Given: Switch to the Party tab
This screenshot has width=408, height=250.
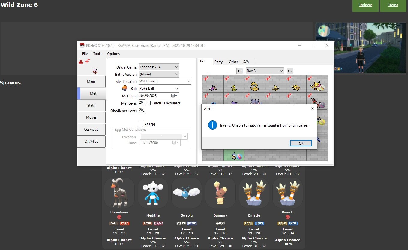Looking at the screenshot, I should tap(218, 62).
